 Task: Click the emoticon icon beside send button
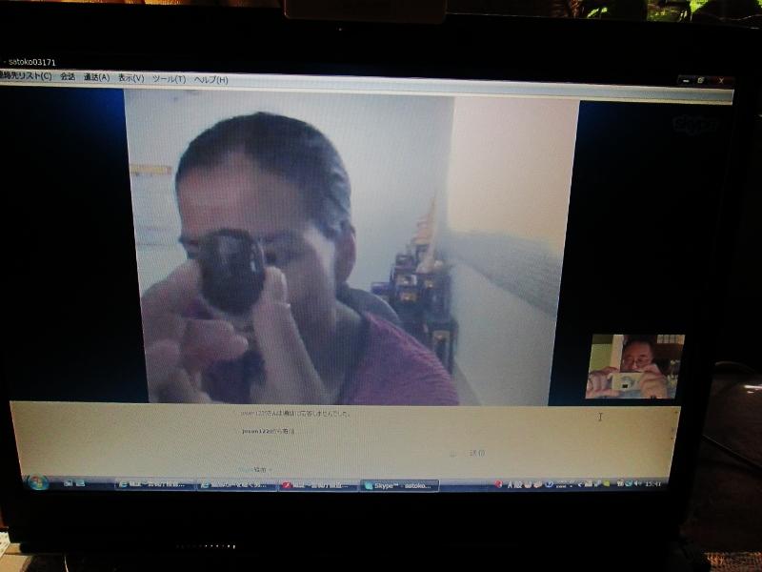(x=453, y=453)
